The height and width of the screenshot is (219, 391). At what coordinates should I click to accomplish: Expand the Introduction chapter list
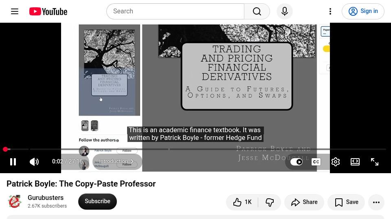117,161
